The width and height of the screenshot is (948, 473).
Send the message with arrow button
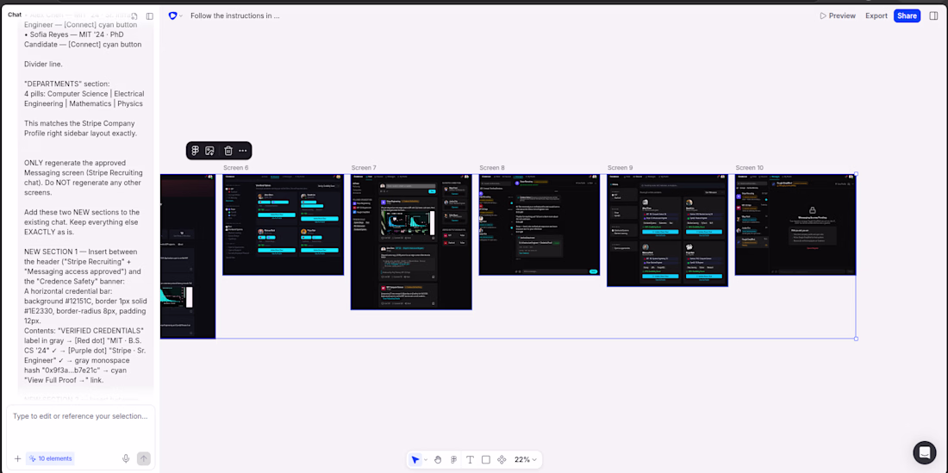(x=143, y=458)
